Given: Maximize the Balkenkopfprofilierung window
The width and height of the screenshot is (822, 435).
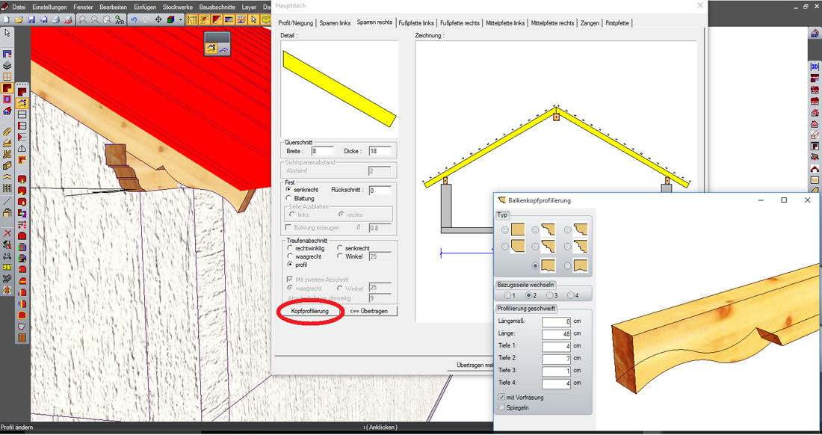Looking at the screenshot, I should pyautogui.click(x=784, y=200).
